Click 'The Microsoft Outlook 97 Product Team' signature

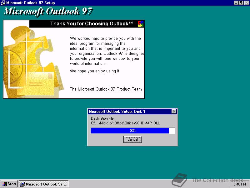pyautogui.click(x=106, y=89)
